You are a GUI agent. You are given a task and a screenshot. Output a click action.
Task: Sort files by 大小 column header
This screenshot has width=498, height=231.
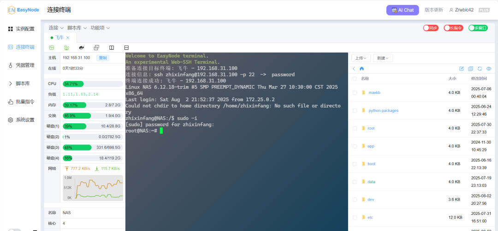tap(452, 79)
